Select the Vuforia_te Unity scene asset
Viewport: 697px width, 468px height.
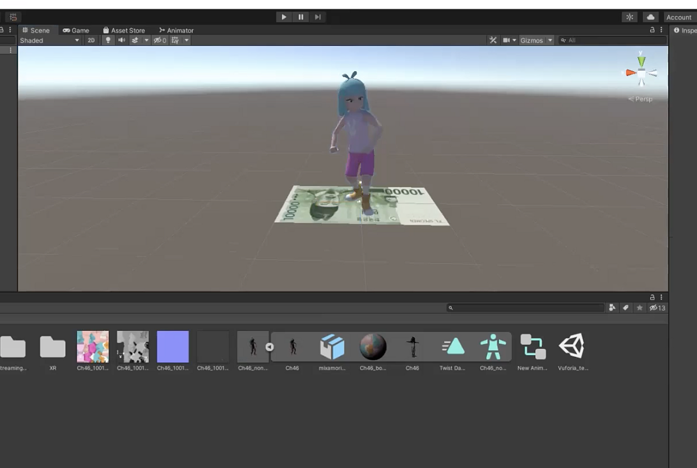pyautogui.click(x=572, y=347)
